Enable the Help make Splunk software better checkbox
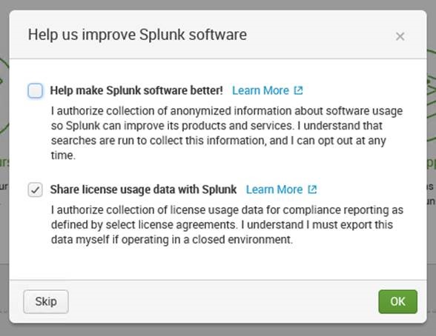 (36, 91)
